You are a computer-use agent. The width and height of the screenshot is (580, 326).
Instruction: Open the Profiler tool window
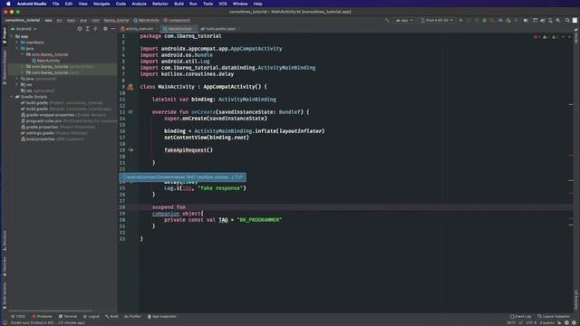tap(132, 316)
